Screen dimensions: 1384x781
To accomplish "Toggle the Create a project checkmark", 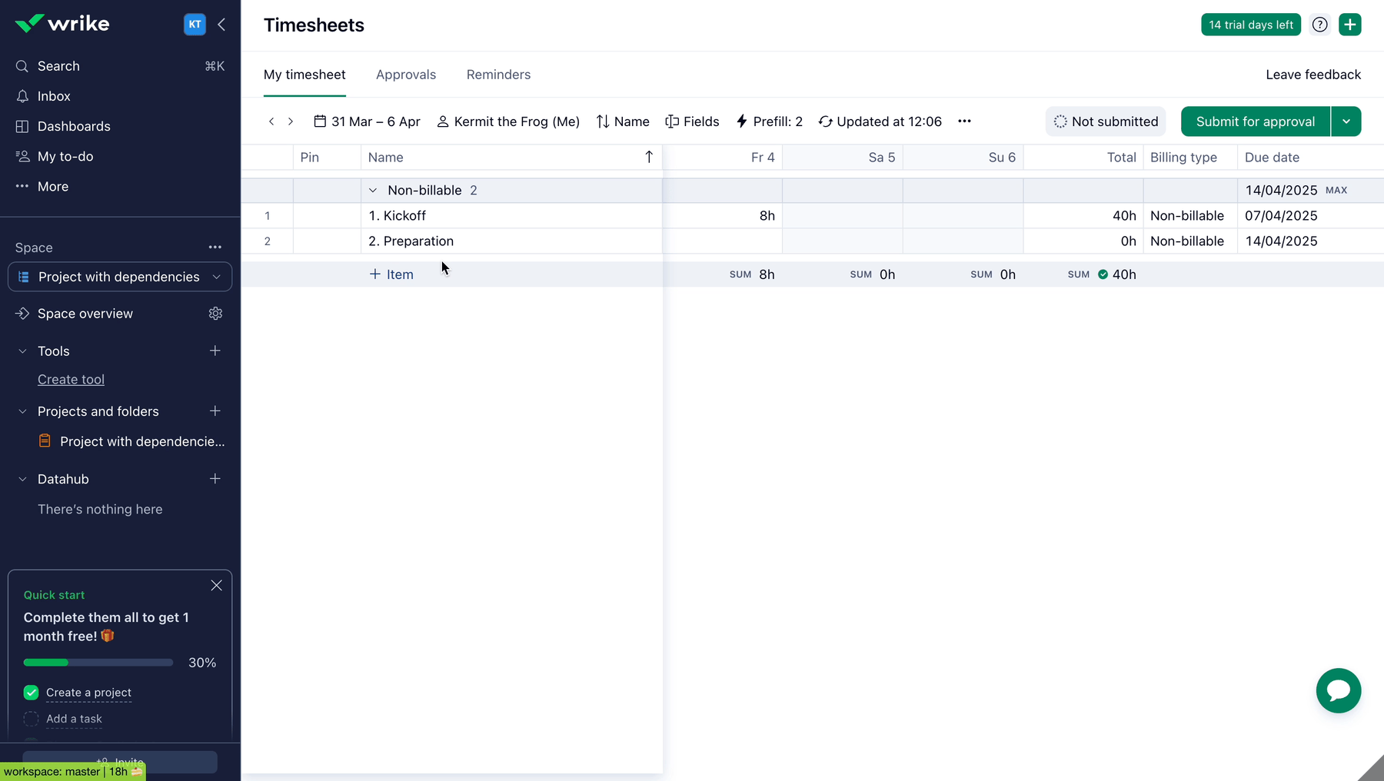I will click(31, 693).
